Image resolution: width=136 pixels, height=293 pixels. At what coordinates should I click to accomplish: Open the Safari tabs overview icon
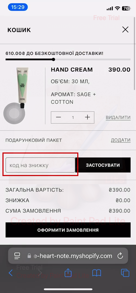(125, 273)
